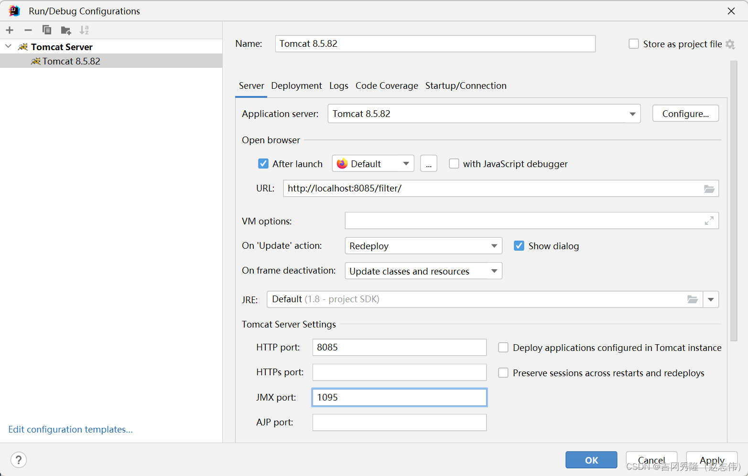Focus the HTTP port field
Screen dimensions: 748x476
click(400, 347)
